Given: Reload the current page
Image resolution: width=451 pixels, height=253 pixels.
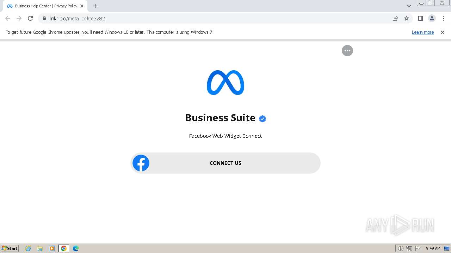Looking at the screenshot, I should (x=30, y=18).
